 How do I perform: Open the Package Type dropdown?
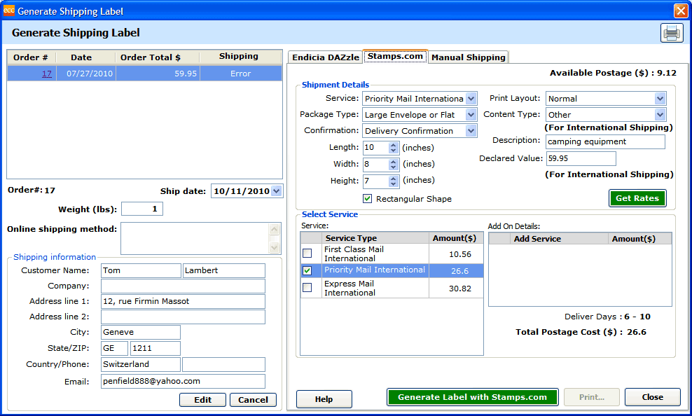tap(471, 115)
